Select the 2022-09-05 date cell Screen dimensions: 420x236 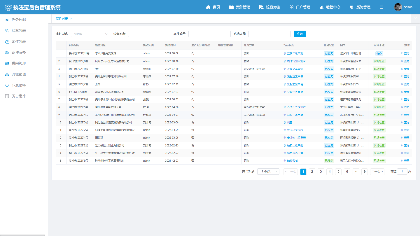(172, 54)
